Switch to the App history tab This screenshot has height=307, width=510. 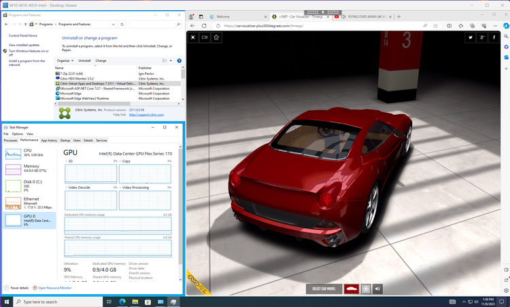(x=49, y=141)
